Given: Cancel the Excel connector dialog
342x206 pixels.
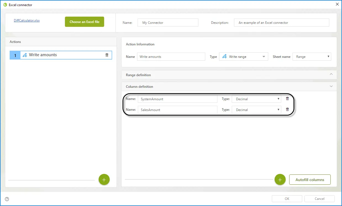Looking at the screenshot, I should pyautogui.click(x=320, y=199).
